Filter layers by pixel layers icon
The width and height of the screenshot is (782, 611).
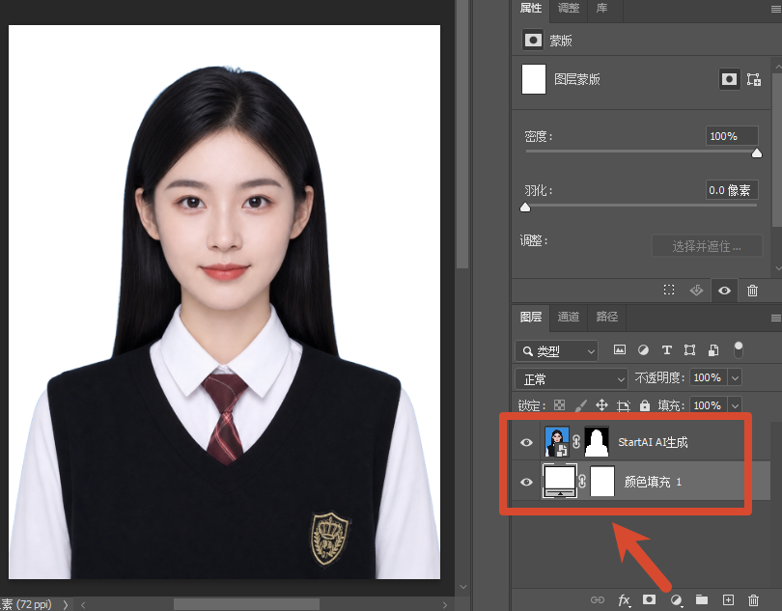point(620,349)
